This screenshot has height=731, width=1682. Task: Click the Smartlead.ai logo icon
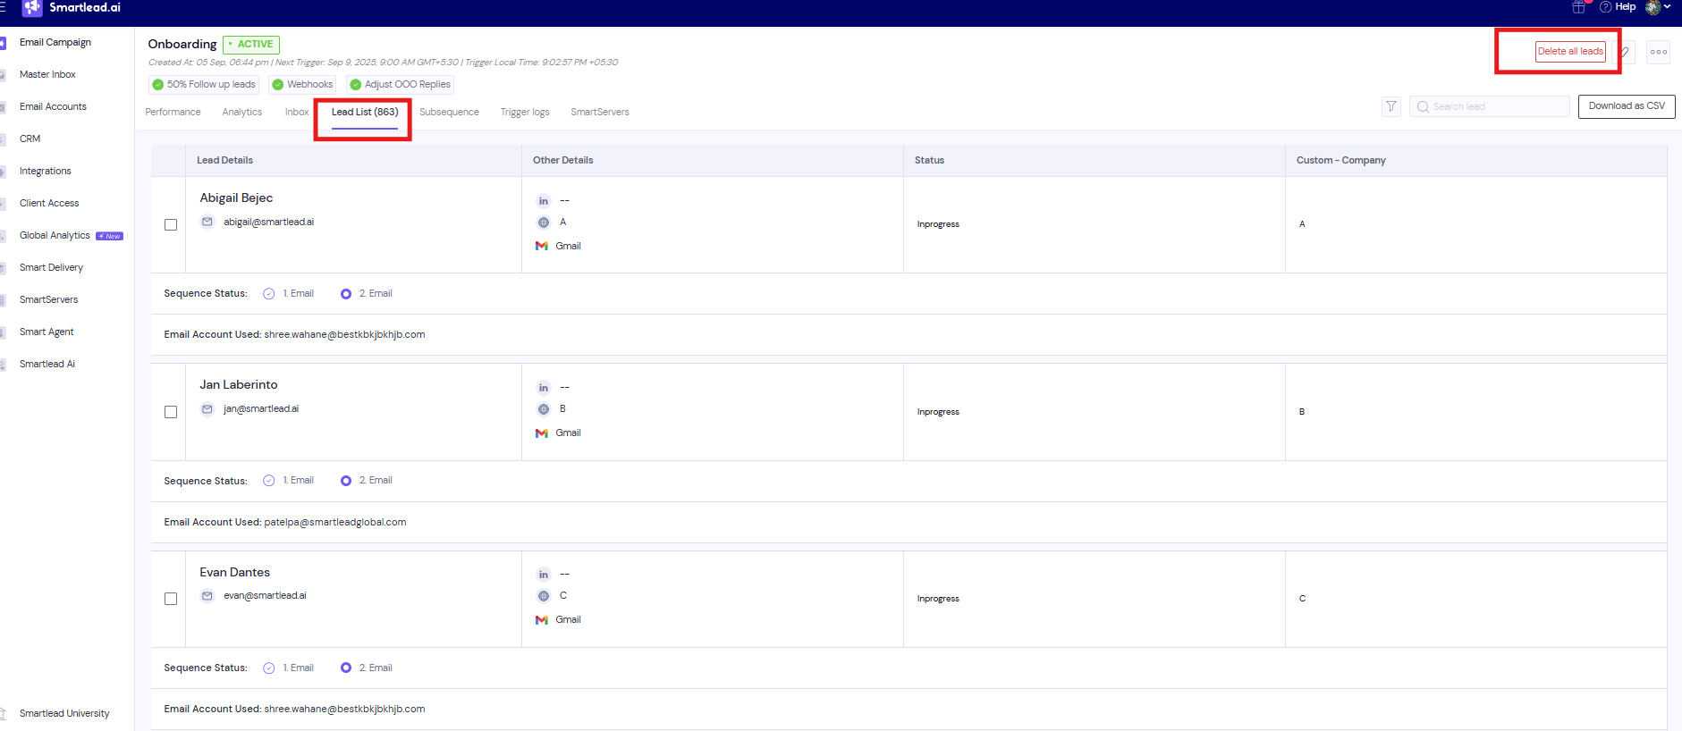tap(32, 8)
